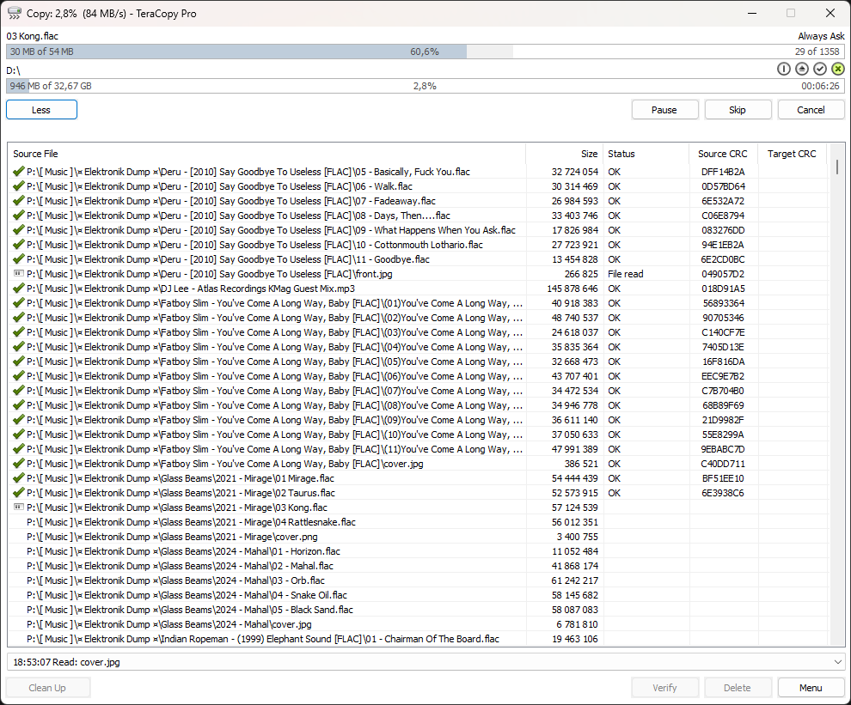
Task: Sort by Source File column header
Action: pos(266,154)
